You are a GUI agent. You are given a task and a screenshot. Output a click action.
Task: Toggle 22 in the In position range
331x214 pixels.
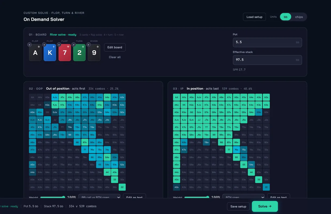pos(266,187)
